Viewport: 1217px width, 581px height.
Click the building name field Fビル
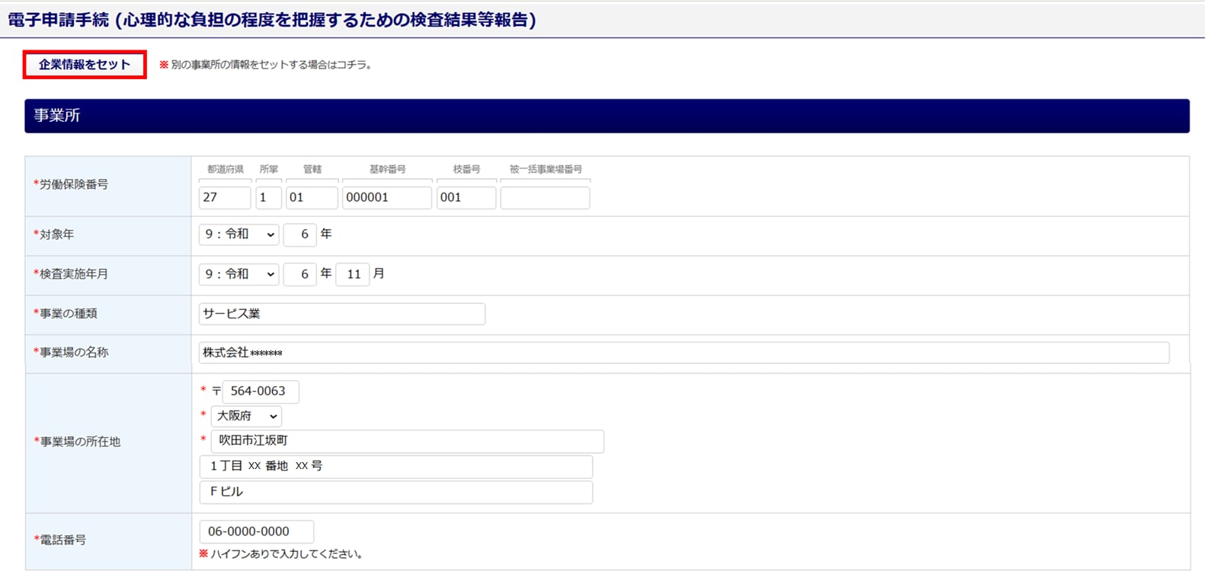point(396,492)
